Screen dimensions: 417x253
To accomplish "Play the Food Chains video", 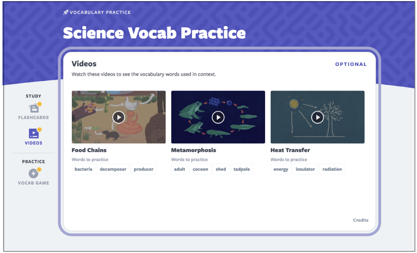I will pos(118,117).
